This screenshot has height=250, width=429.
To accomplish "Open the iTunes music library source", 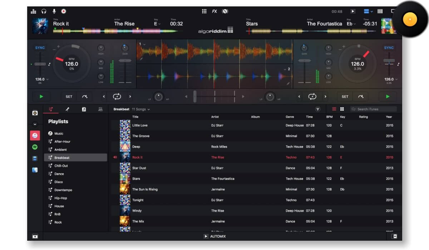I will (35, 135).
